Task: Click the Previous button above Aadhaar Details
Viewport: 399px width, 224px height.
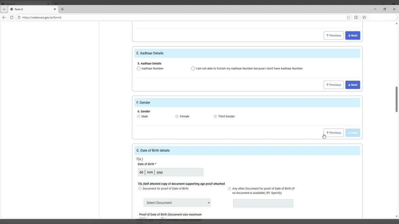Action: [x=334, y=35]
